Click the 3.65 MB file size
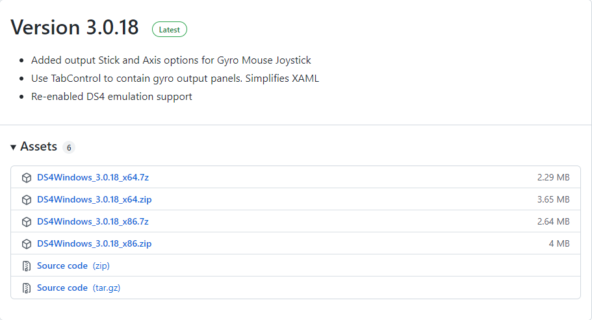 tap(554, 199)
